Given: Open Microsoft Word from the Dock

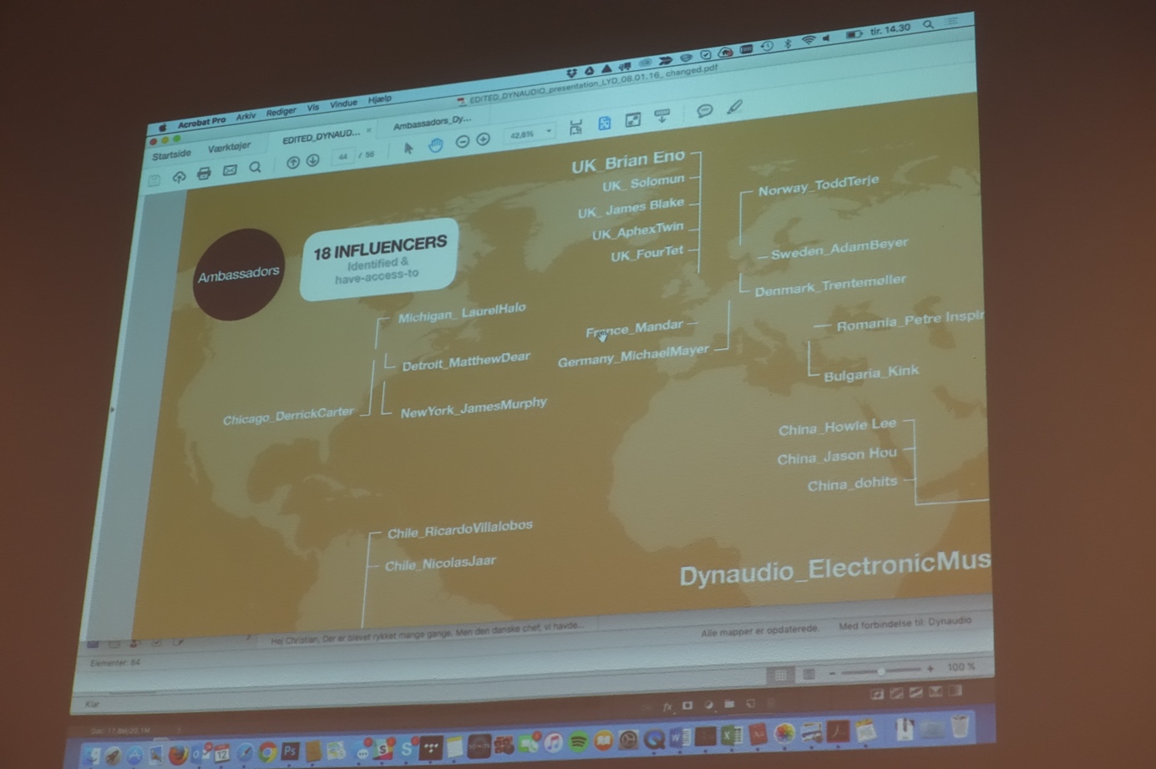Looking at the screenshot, I should 679,738.
